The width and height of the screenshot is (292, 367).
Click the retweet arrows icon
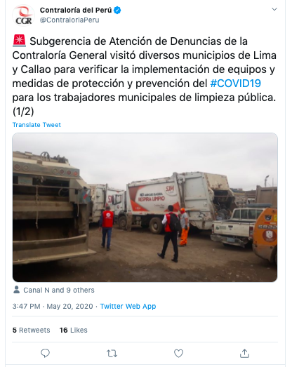(x=112, y=353)
